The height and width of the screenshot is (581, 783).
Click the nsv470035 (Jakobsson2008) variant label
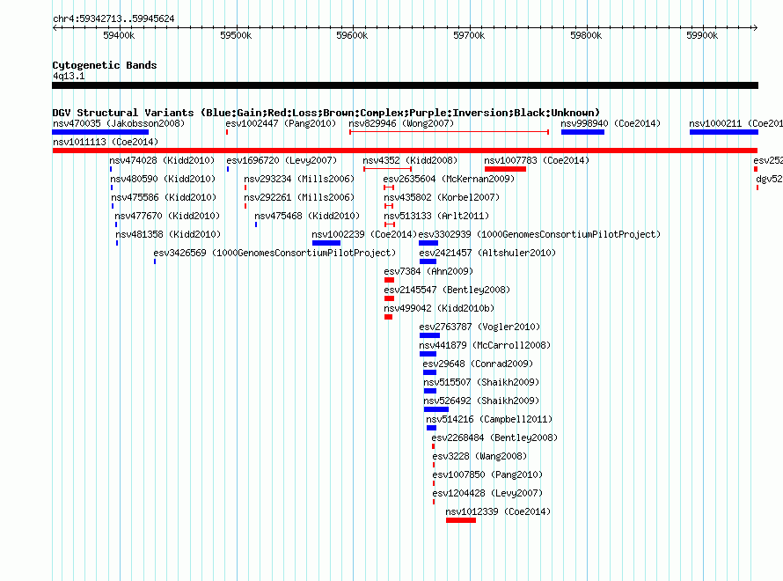pos(119,123)
